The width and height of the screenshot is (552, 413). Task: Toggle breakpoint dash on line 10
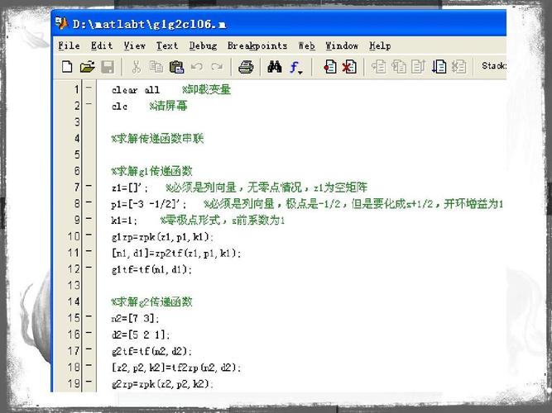(x=89, y=235)
